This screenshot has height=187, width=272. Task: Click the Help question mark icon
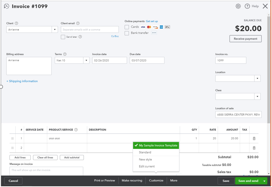(x=247, y=6)
